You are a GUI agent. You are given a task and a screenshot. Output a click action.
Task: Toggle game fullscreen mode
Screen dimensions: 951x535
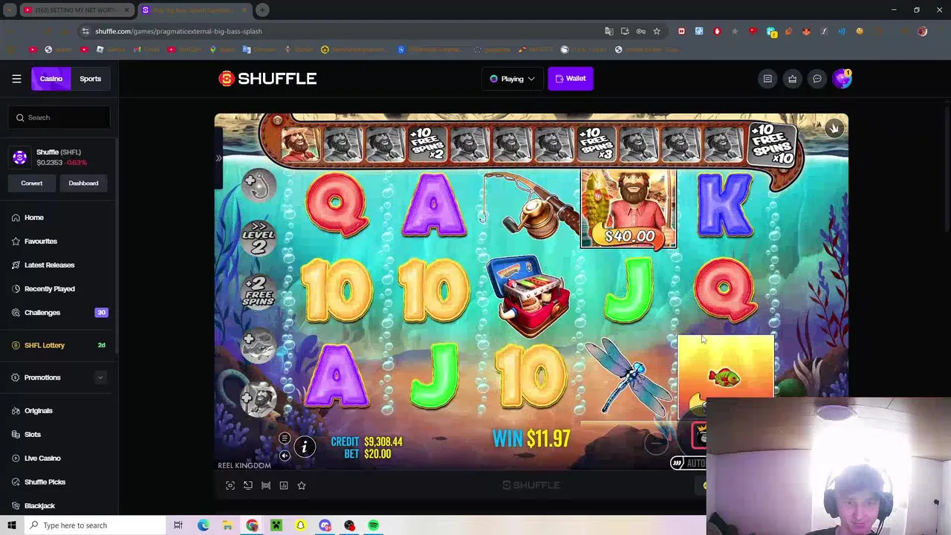230,485
